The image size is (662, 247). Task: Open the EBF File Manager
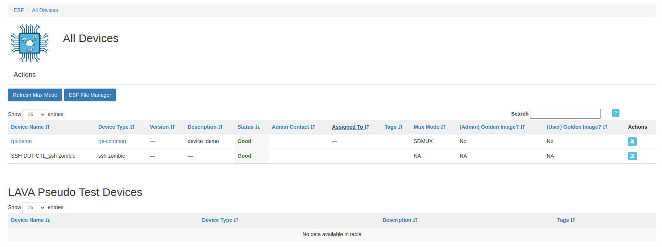coord(90,95)
